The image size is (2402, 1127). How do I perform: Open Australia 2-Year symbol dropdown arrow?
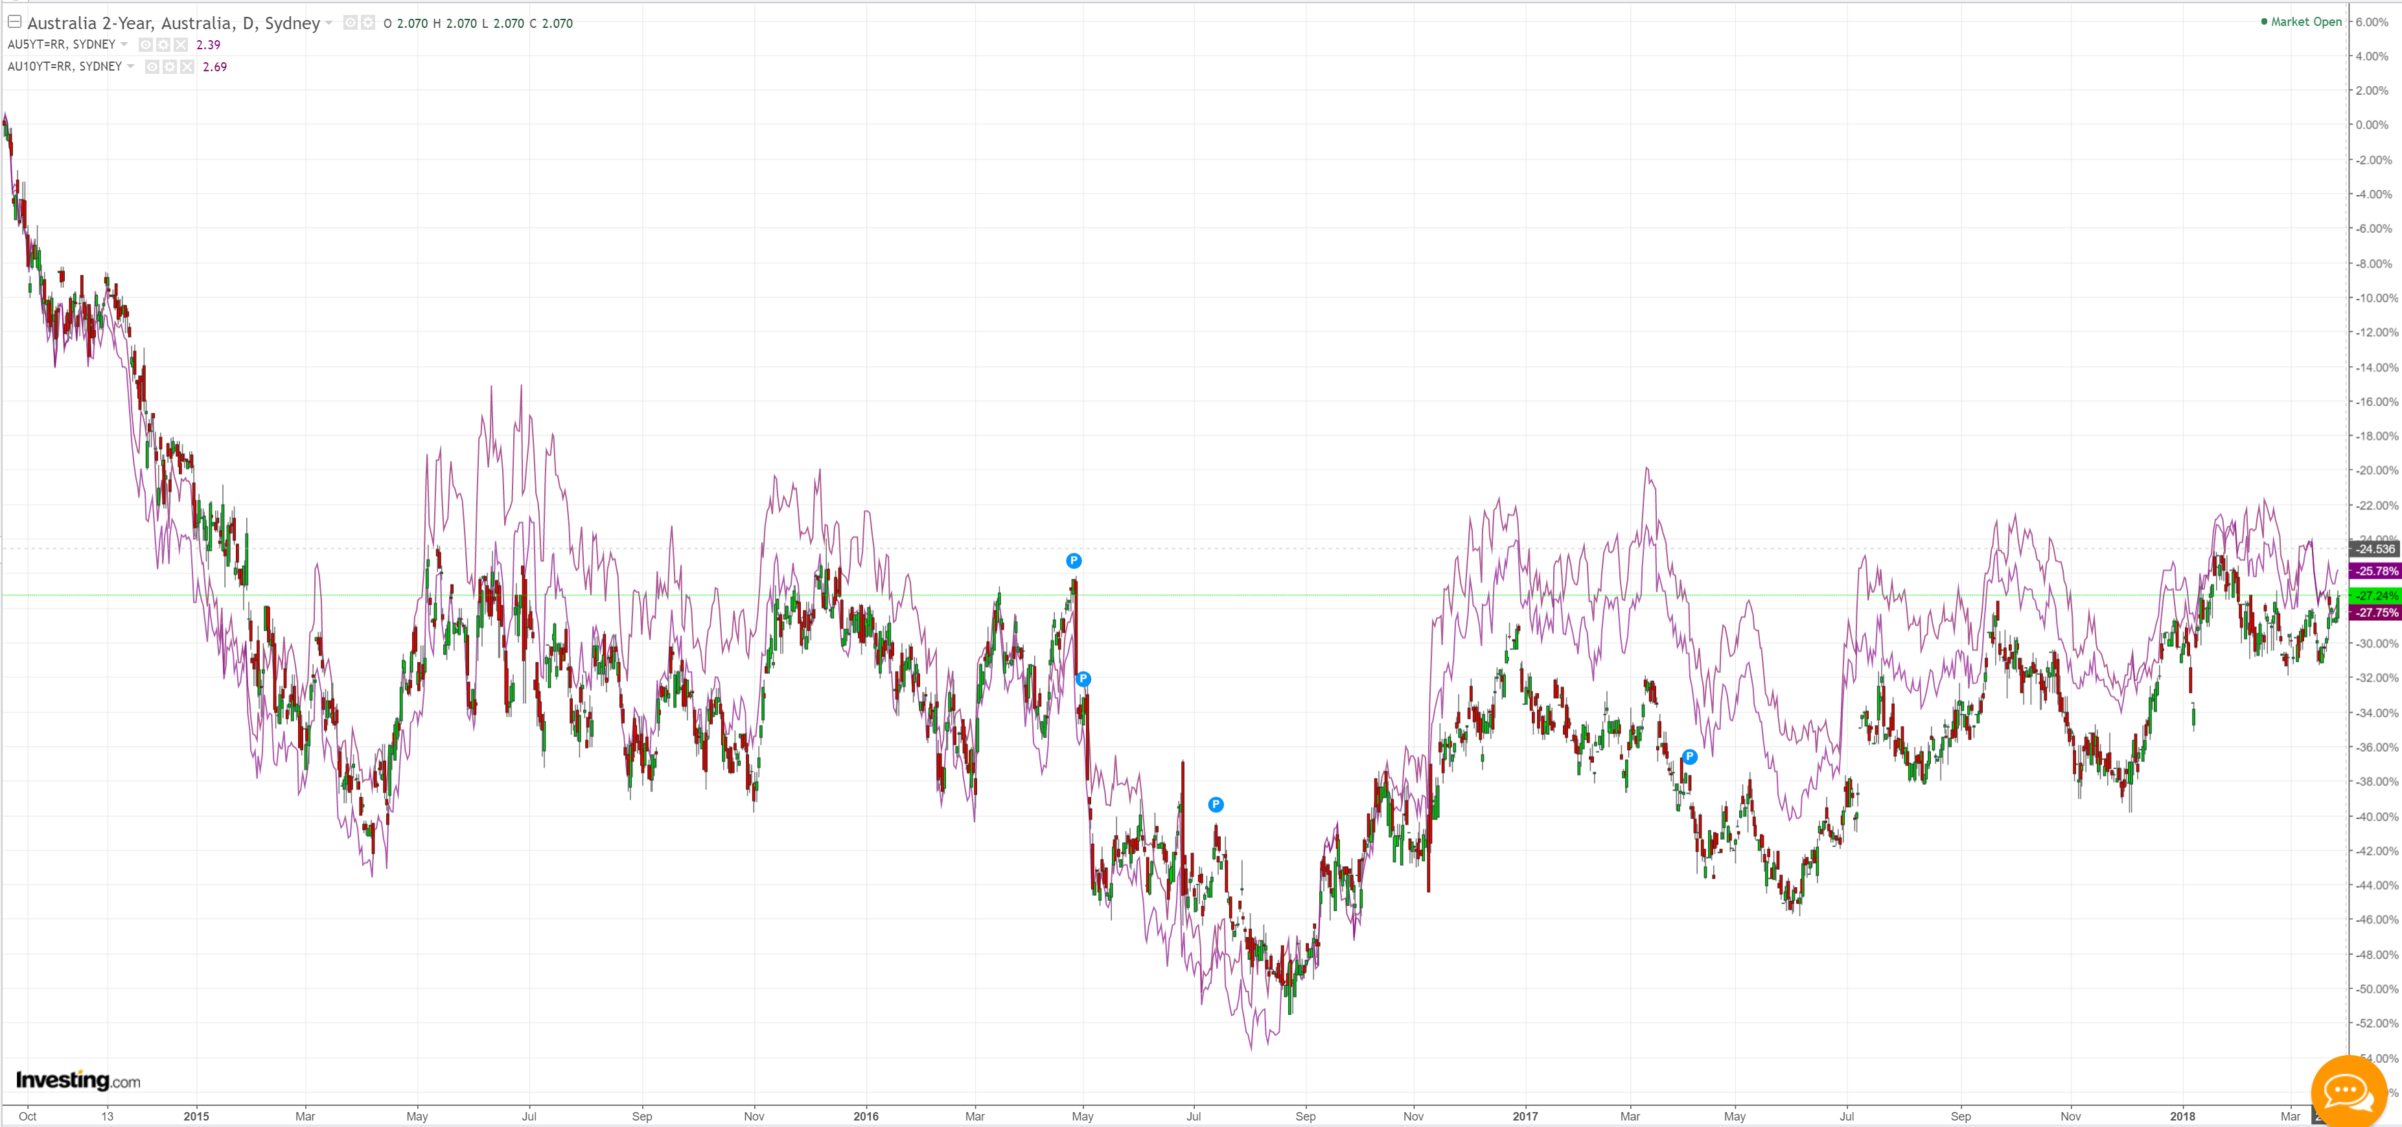[x=329, y=23]
